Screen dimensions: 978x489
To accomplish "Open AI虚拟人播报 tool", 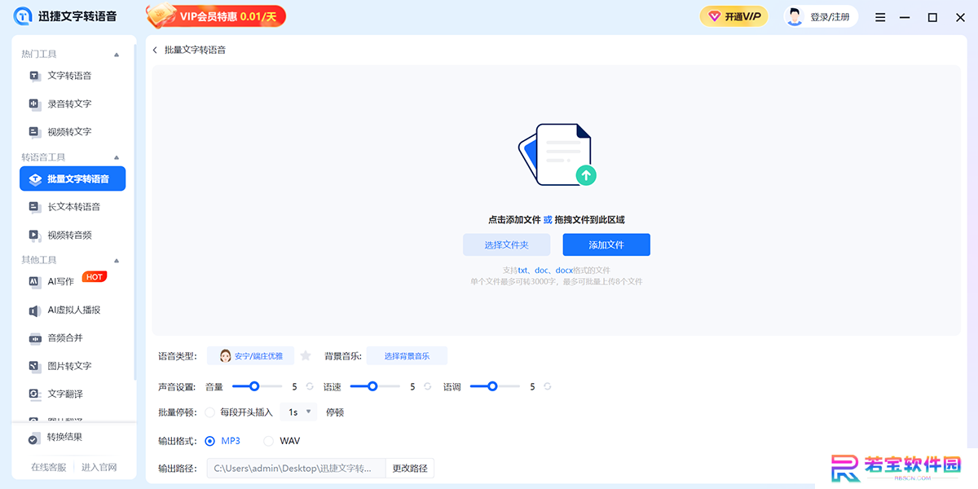I will coord(73,311).
